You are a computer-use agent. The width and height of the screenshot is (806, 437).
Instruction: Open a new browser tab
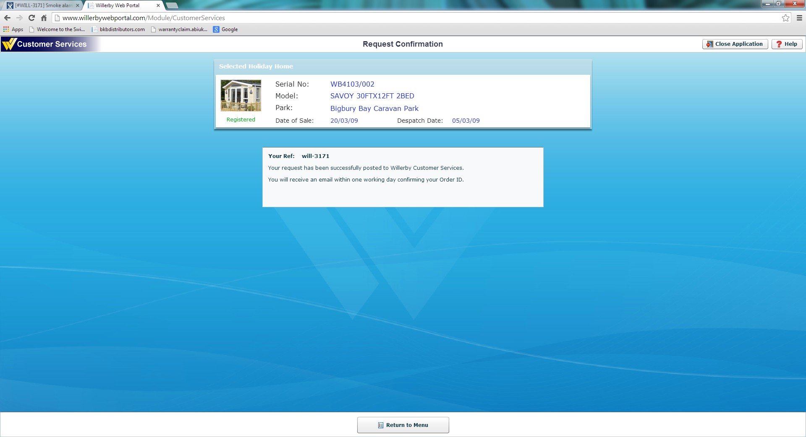[172, 5]
